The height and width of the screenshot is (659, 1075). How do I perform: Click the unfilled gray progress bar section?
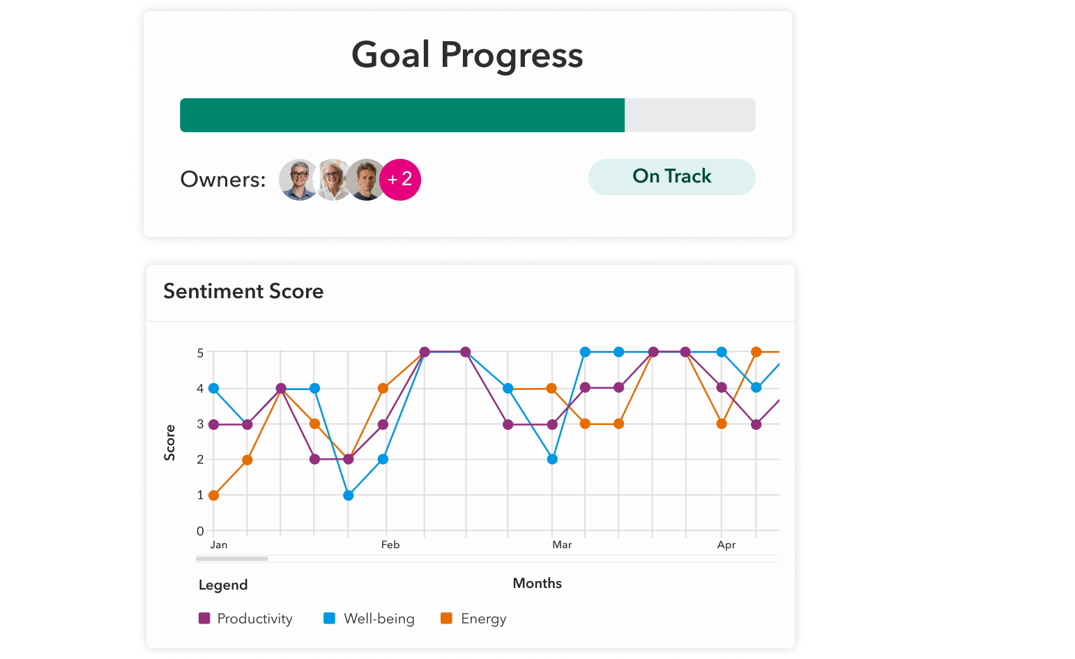[689, 115]
